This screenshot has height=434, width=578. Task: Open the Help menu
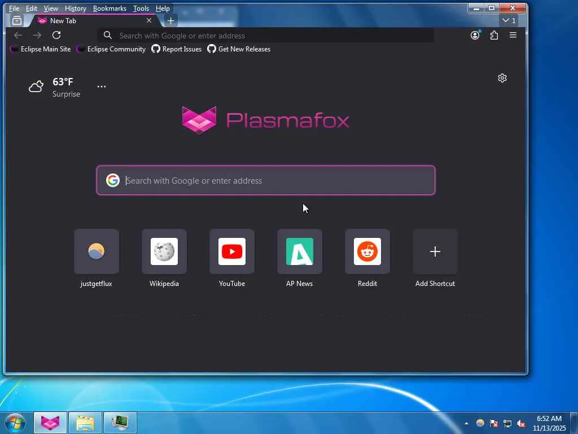pyautogui.click(x=163, y=8)
